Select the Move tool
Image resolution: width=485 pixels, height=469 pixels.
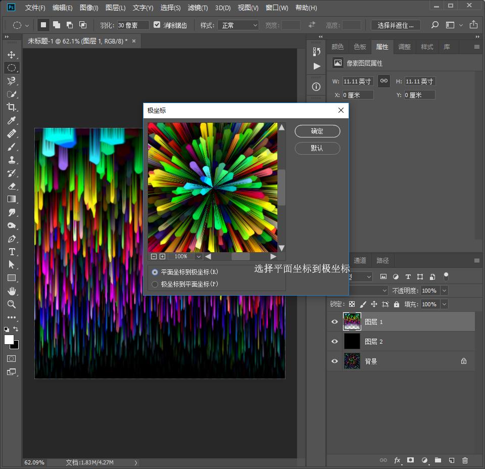11,55
